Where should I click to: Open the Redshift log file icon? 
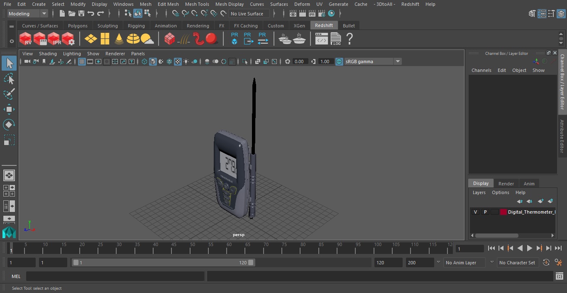click(x=335, y=39)
